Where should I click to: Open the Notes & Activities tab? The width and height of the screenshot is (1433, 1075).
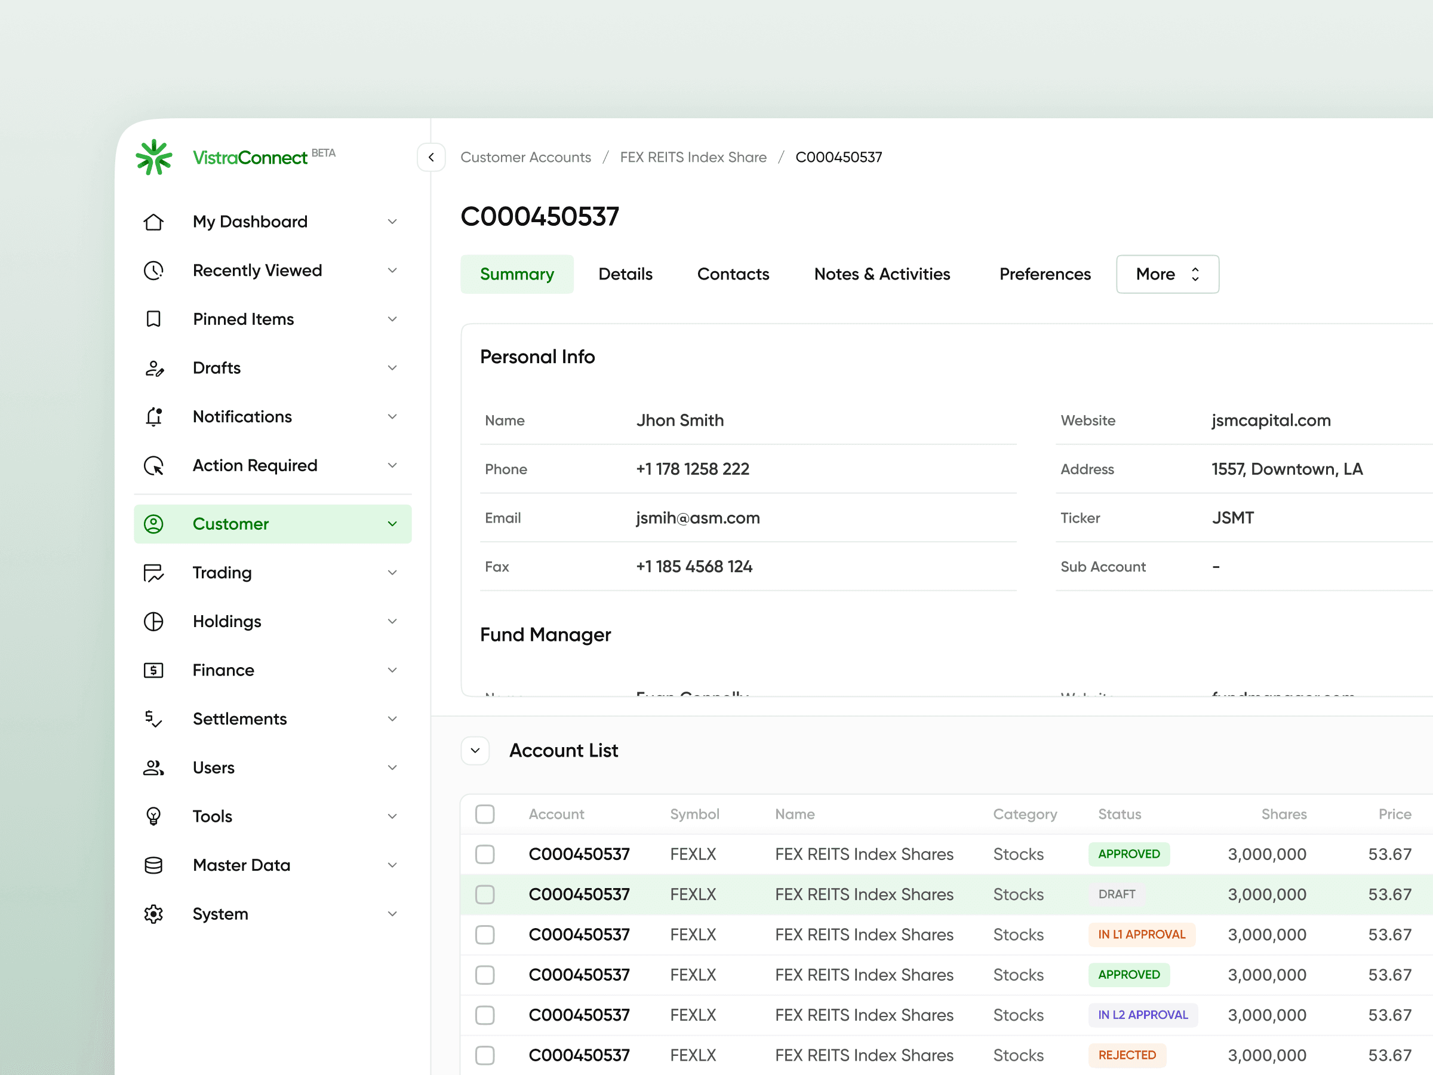tap(882, 274)
